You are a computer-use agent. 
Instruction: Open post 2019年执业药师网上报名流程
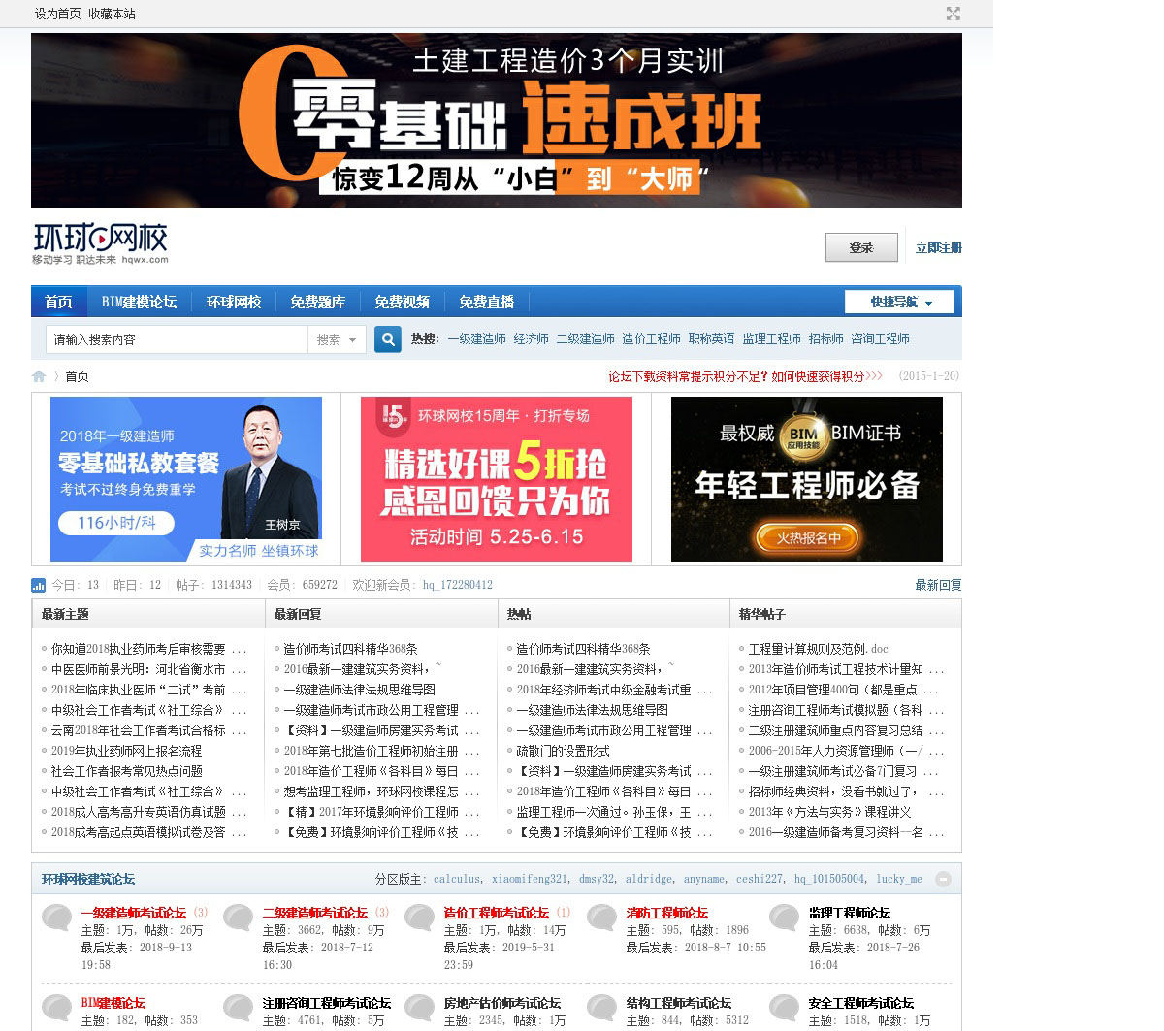pos(127,751)
